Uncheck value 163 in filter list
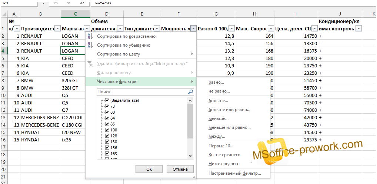This screenshot has width=377, height=184. pyautogui.click(x=107, y=154)
